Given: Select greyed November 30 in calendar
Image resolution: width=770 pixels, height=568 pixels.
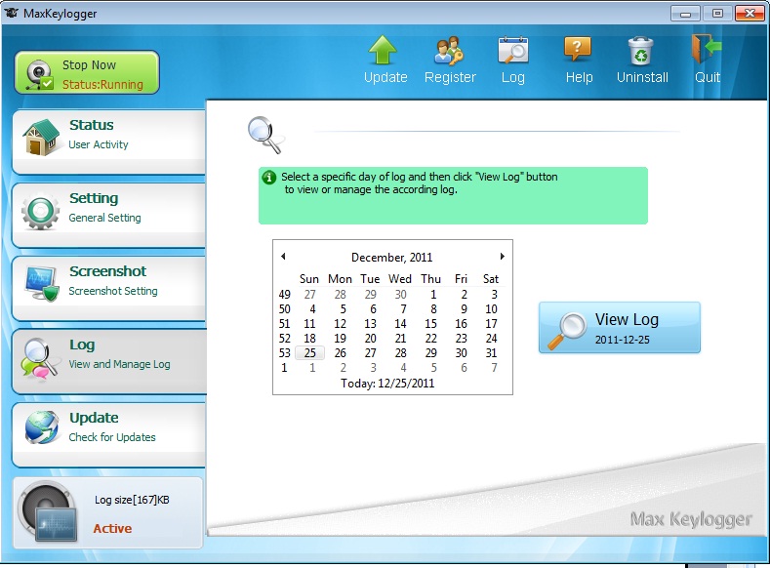Looking at the screenshot, I should [401, 295].
